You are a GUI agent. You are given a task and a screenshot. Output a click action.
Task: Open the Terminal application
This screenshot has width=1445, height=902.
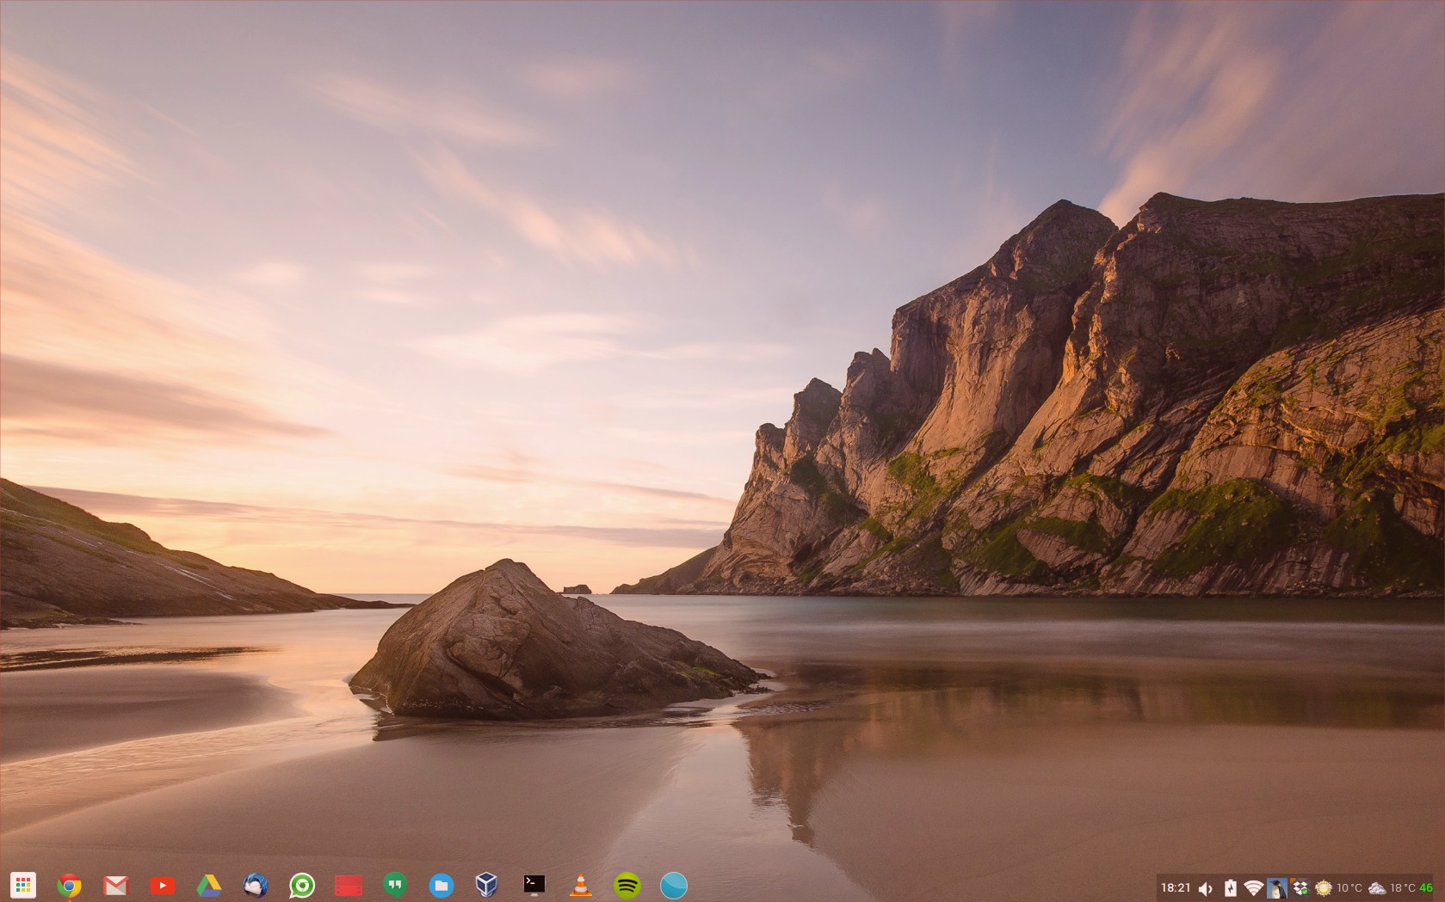534,885
